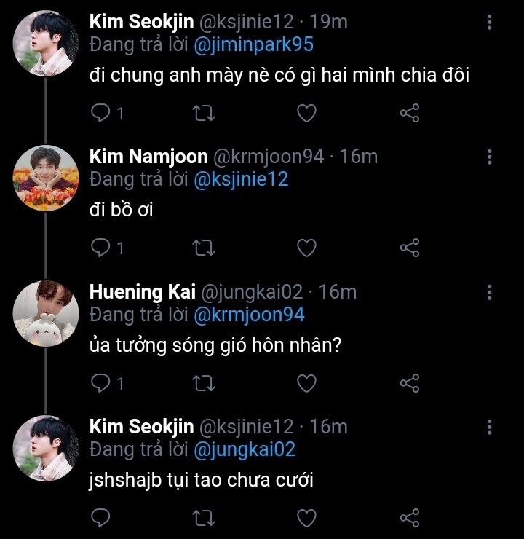524x539 pixels.
Task: Reply to Seokjin's "tụi tao chưa cưới" tweet
Action: click(101, 518)
